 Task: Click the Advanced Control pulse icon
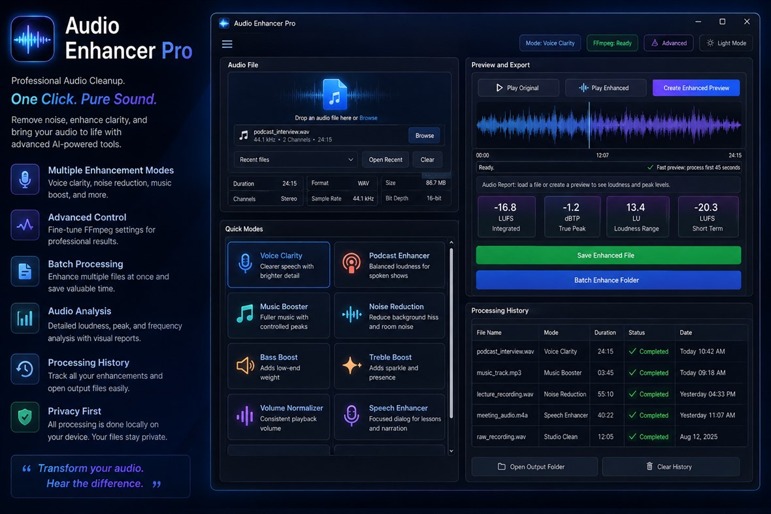pyautogui.click(x=25, y=225)
